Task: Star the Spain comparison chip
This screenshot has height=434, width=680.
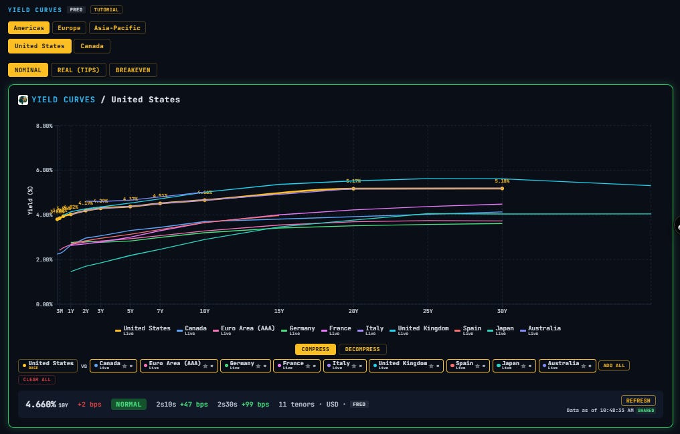Action: 477,366
